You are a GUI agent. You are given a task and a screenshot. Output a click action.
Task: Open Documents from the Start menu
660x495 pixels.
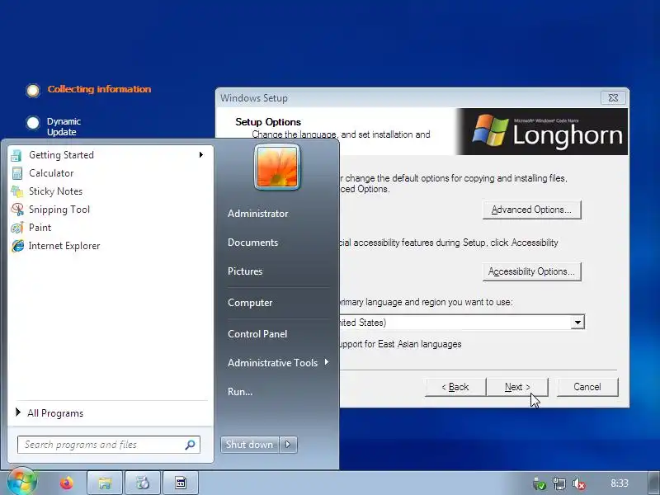click(252, 243)
